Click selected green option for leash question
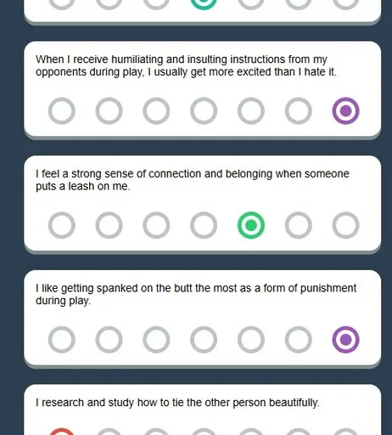Image resolution: width=392 pixels, height=435 pixels. pos(251,225)
